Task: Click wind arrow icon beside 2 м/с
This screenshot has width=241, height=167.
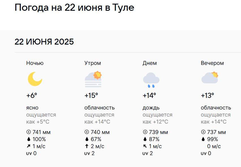Action: click(x=87, y=146)
